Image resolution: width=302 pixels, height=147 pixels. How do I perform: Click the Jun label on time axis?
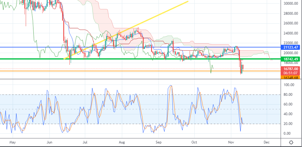coord(49,142)
